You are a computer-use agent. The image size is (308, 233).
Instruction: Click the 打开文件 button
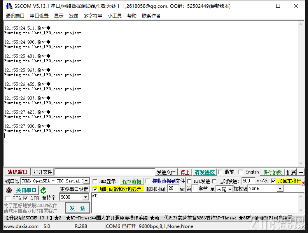[x=43, y=172]
